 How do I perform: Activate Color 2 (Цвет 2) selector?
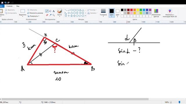[117, 13]
